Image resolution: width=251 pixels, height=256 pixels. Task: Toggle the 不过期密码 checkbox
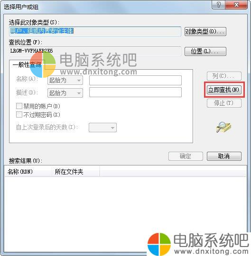click(19, 115)
